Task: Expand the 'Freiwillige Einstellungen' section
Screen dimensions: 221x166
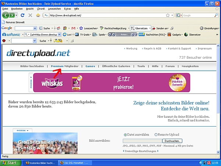Action: pyautogui.click(x=138, y=151)
